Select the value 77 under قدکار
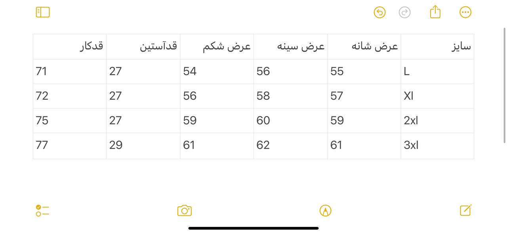507x234 pixels. click(x=70, y=145)
